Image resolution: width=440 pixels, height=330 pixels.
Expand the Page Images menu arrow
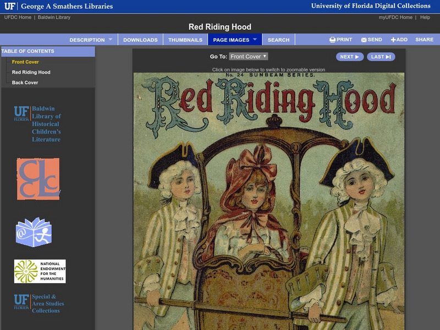(x=255, y=40)
